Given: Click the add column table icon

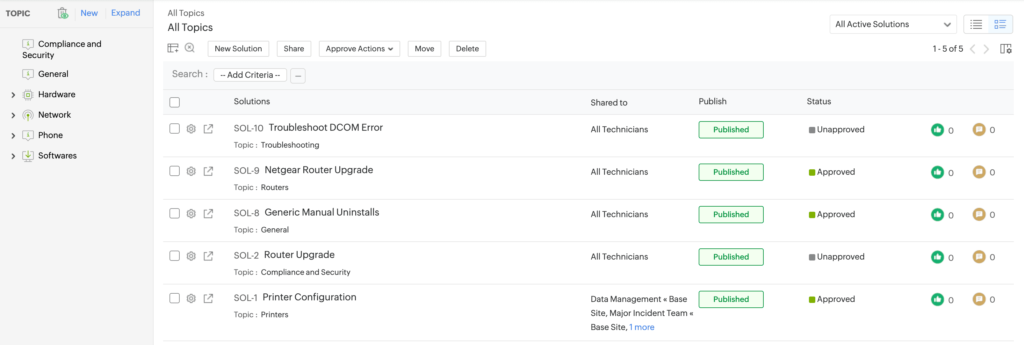Looking at the screenshot, I should coord(173,48).
